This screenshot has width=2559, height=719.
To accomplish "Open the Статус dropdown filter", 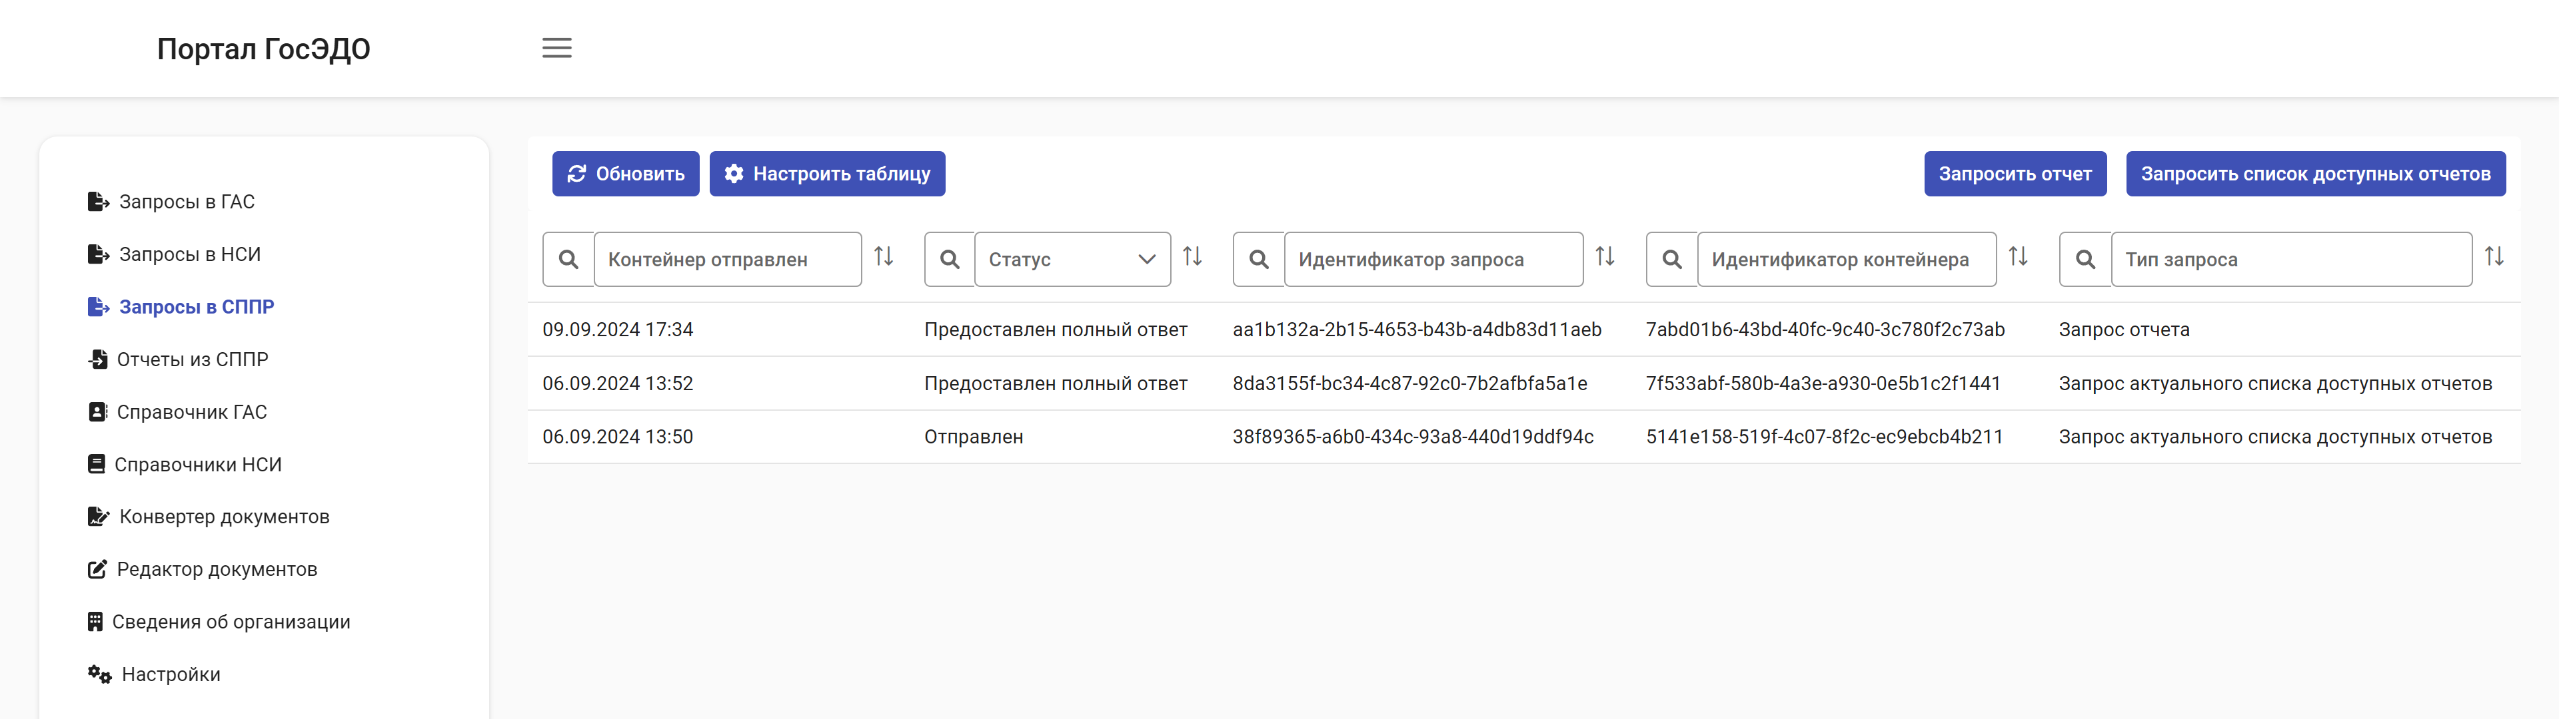I will pos(1073,259).
